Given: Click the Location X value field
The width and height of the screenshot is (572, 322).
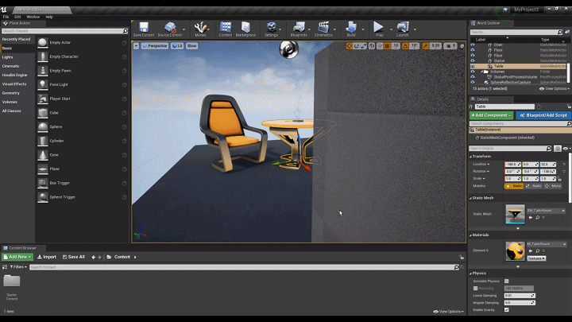Looking at the screenshot, I should click(x=512, y=165).
